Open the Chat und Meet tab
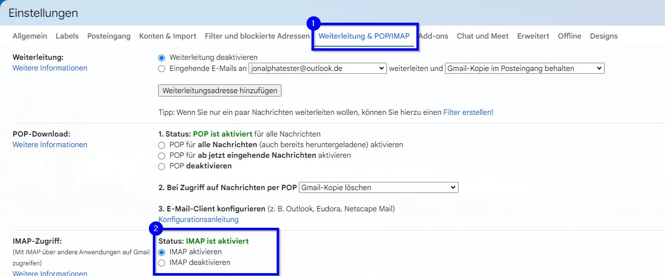This screenshot has width=665, height=276. coord(482,36)
